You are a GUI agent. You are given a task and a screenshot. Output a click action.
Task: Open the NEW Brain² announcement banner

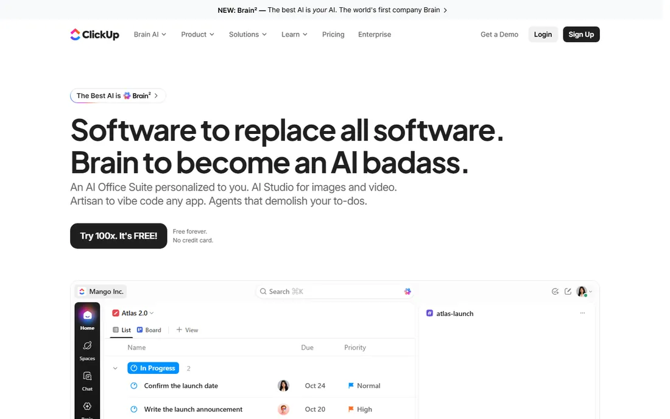(x=333, y=10)
